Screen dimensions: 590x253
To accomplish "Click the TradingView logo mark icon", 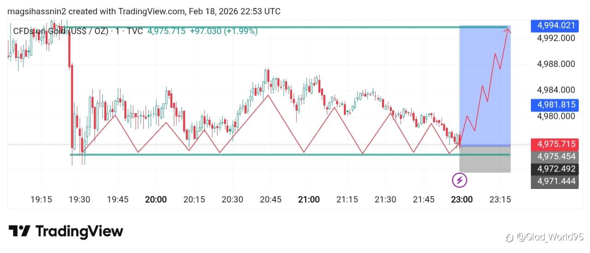I will tap(19, 231).
